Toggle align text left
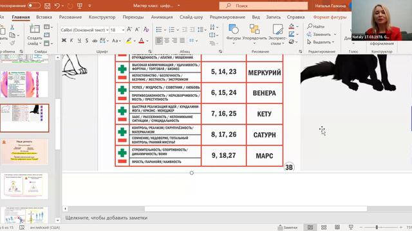This screenshot has height=231, width=412. (159, 40)
